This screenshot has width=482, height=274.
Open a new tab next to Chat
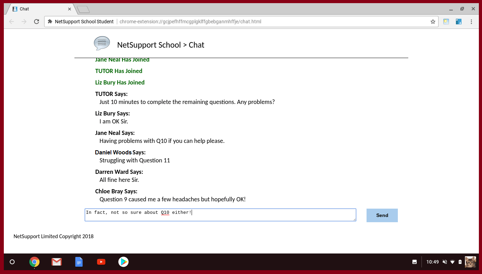click(x=83, y=9)
